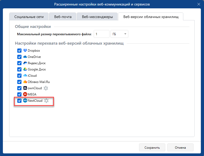
Task: Click the Облако Mail.Ru icon
Action: pyautogui.click(x=25, y=82)
